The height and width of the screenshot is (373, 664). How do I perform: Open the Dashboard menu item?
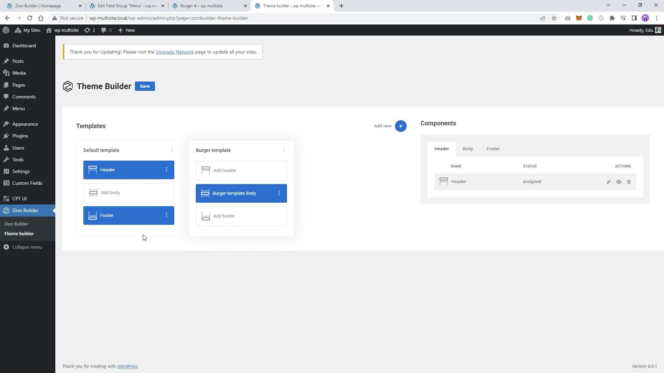tap(28, 46)
